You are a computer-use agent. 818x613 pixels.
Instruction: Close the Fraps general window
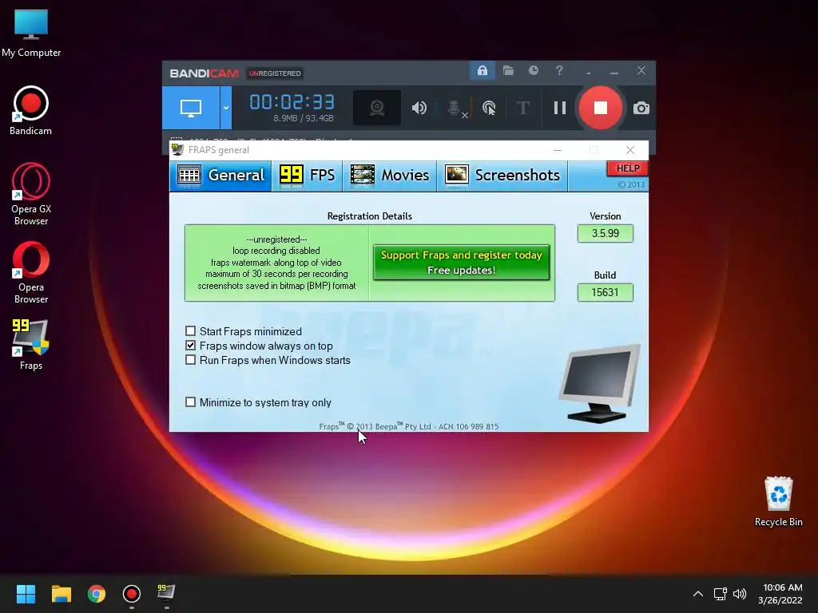pos(630,150)
